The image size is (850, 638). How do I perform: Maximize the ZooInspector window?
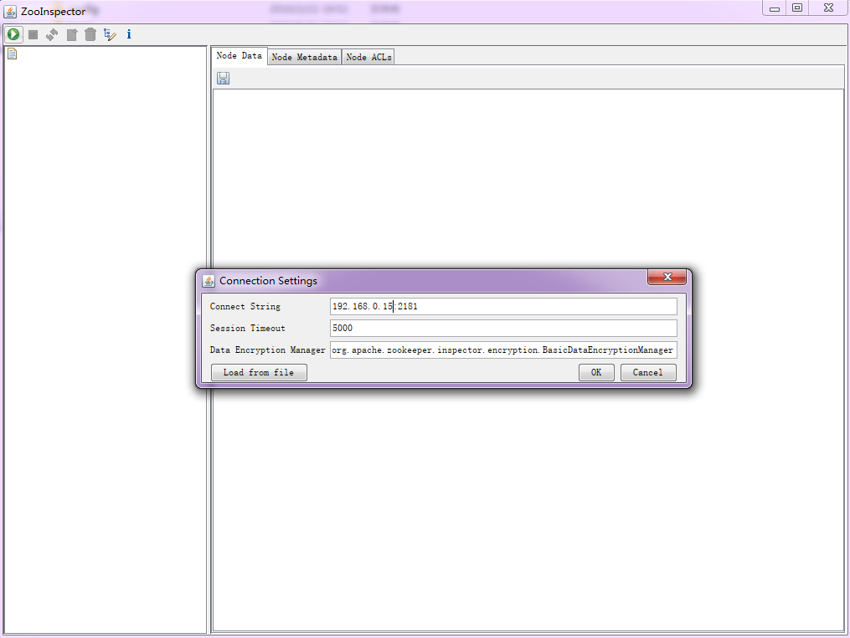pyautogui.click(x=797, y=8)
